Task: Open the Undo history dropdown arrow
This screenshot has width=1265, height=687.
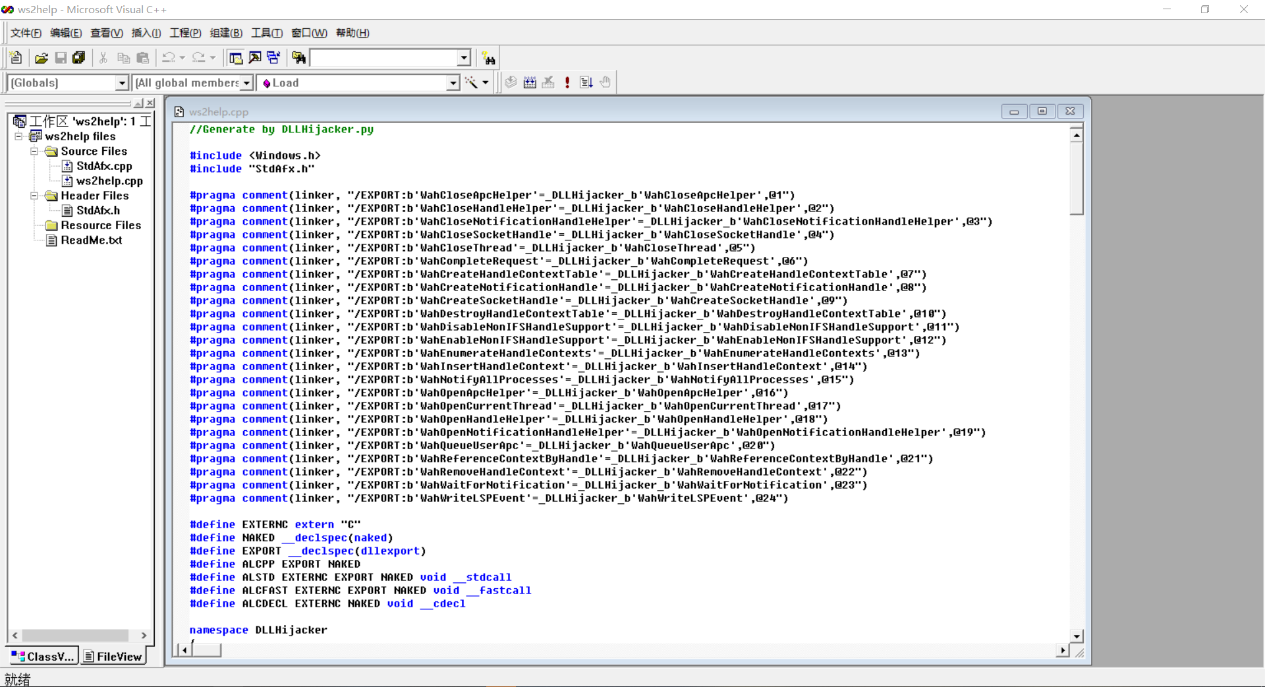Action: pos(183,58)
